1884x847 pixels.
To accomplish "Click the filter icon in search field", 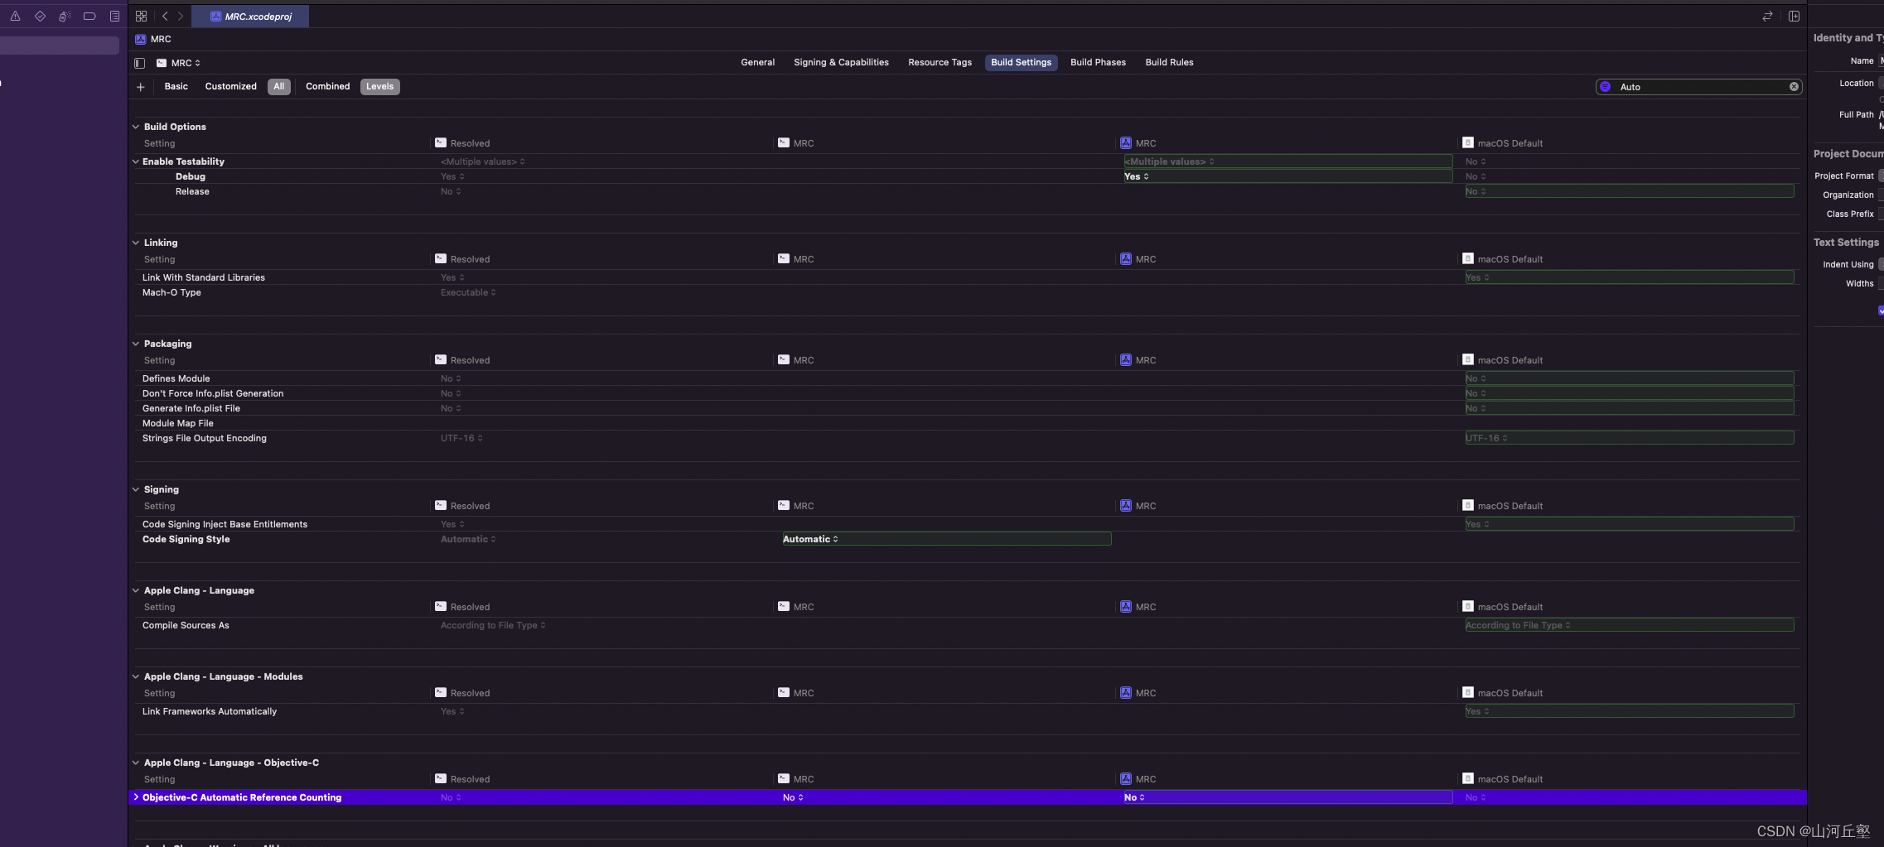I will [1605, 87].
